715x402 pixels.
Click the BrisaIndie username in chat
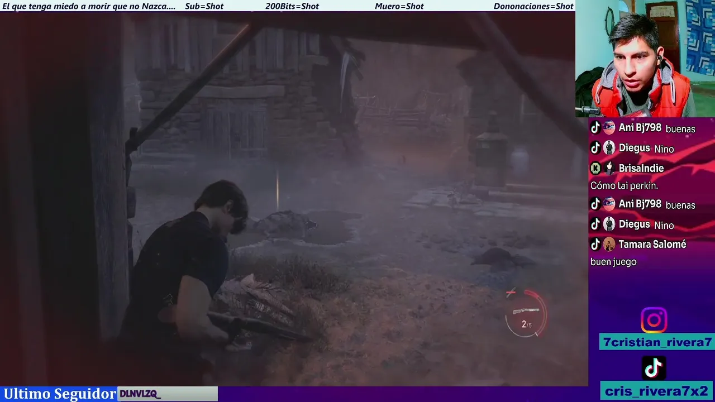coord(641,168)
